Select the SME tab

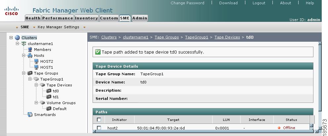(125, 18)
